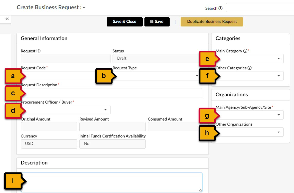Click the Consumed Amount field
The width and height of the screenshot is (294, 193).
coord(175,127)
